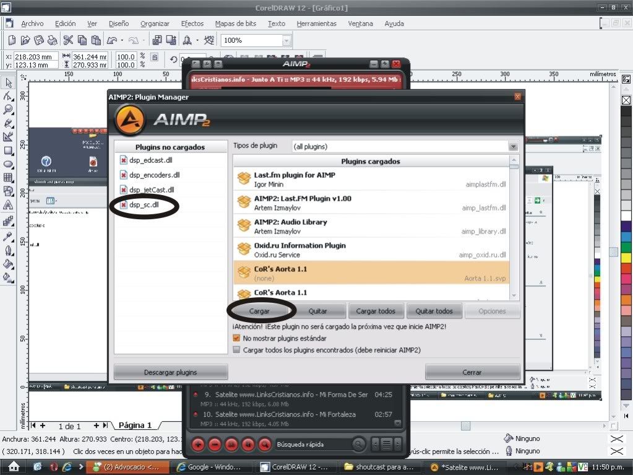The height and width of the screenshot is (475, 633).
Task: Select the Pick tool in CorelDRAW toolbox
Action: (x=8, y=82)
